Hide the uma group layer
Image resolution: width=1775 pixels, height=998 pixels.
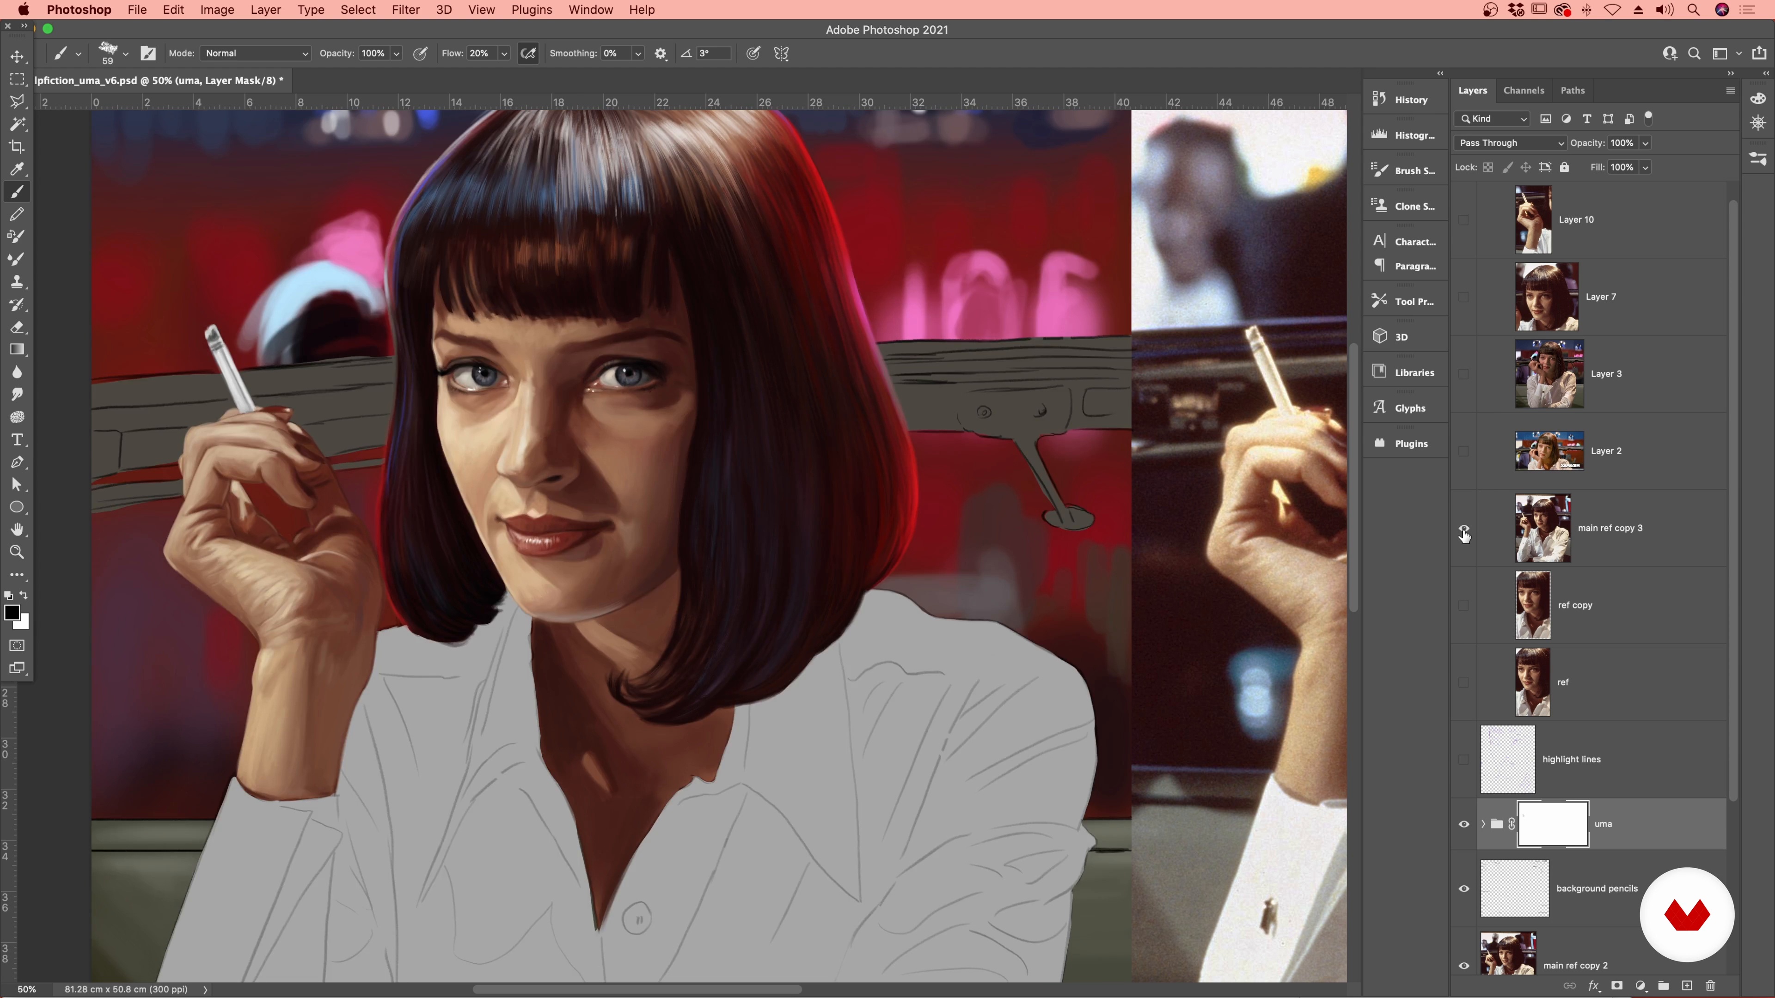[1463, 824]
